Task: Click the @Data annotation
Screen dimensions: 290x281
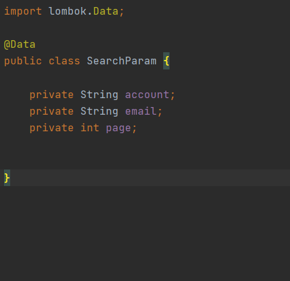Action: coord(20,45)
